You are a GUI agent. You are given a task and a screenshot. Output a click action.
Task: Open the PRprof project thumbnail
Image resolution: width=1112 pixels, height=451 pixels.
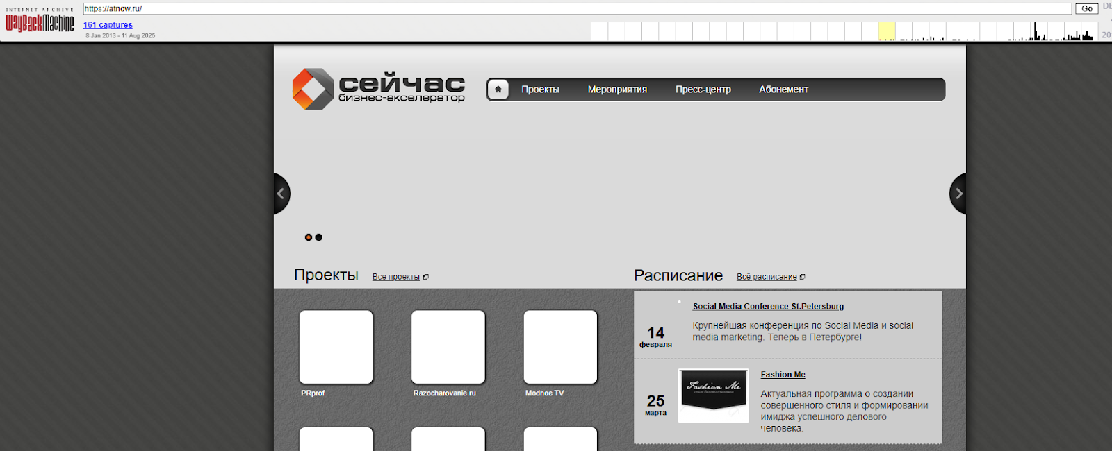336,347
